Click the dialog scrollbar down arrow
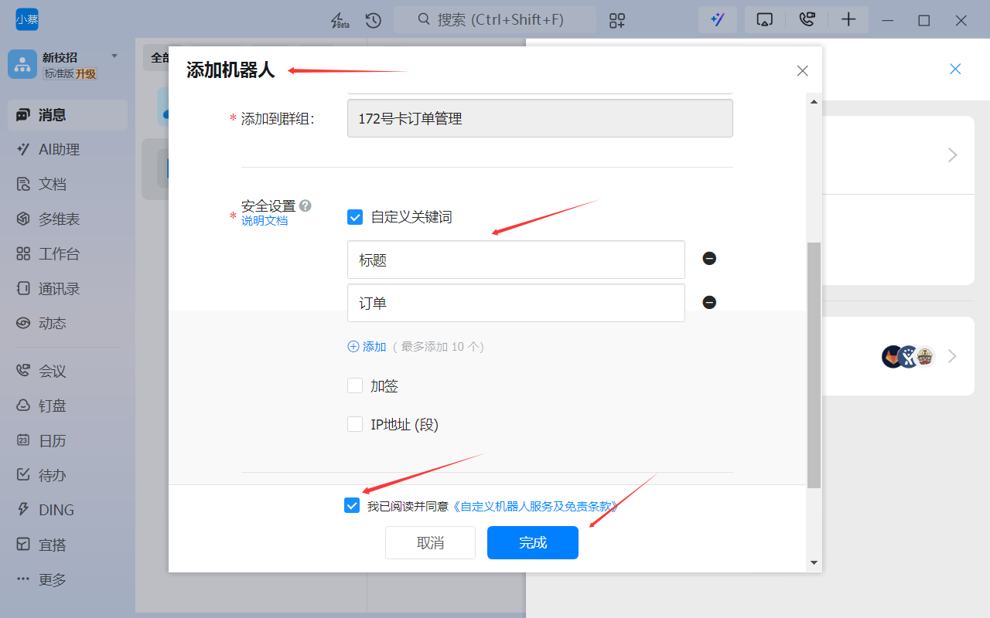This screenshot has height=618, width=990. (x=814, y=562)
